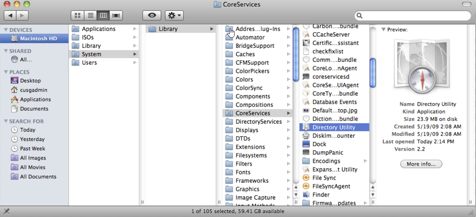Select the Dock application item
This screenshot has width=476, height=217.
point(334,144)
